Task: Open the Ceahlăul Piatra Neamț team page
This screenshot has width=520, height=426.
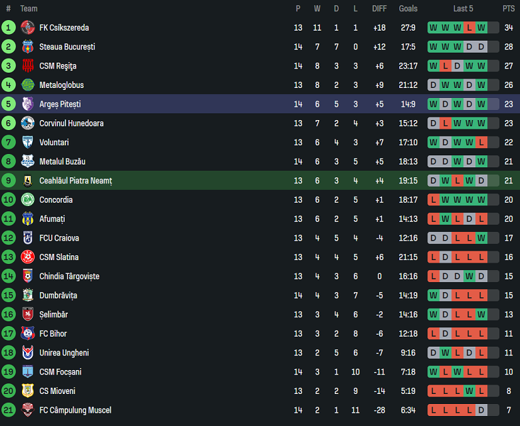Action: [x=75, y=181]
